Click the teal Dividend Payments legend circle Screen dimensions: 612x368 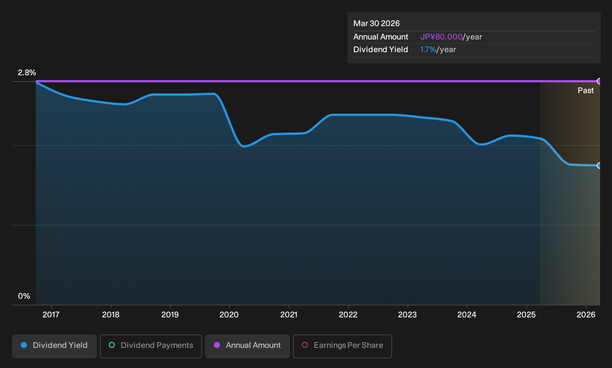pos(112,345)
